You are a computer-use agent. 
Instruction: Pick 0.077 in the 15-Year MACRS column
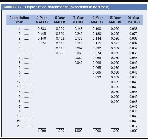(x=115, y=43)
